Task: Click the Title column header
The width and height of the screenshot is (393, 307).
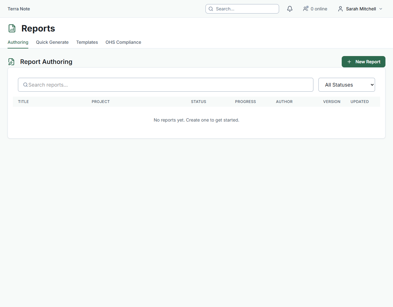Action: point(23,102)
